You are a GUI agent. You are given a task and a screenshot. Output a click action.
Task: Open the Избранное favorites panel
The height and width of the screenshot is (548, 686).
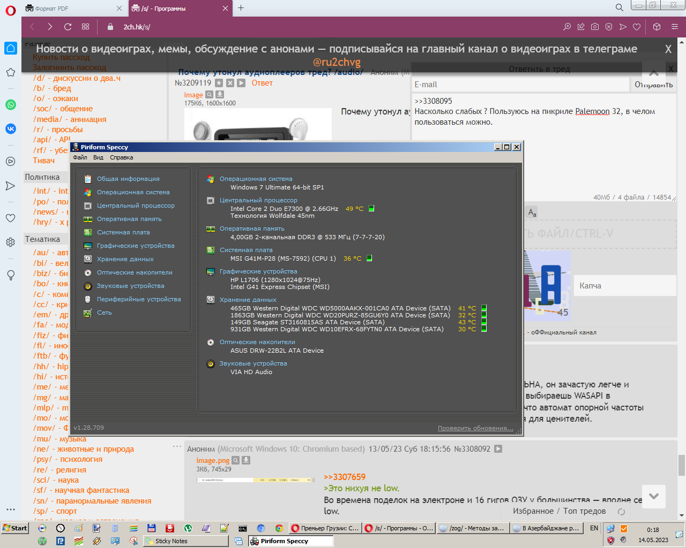click(x=533, y=511)
